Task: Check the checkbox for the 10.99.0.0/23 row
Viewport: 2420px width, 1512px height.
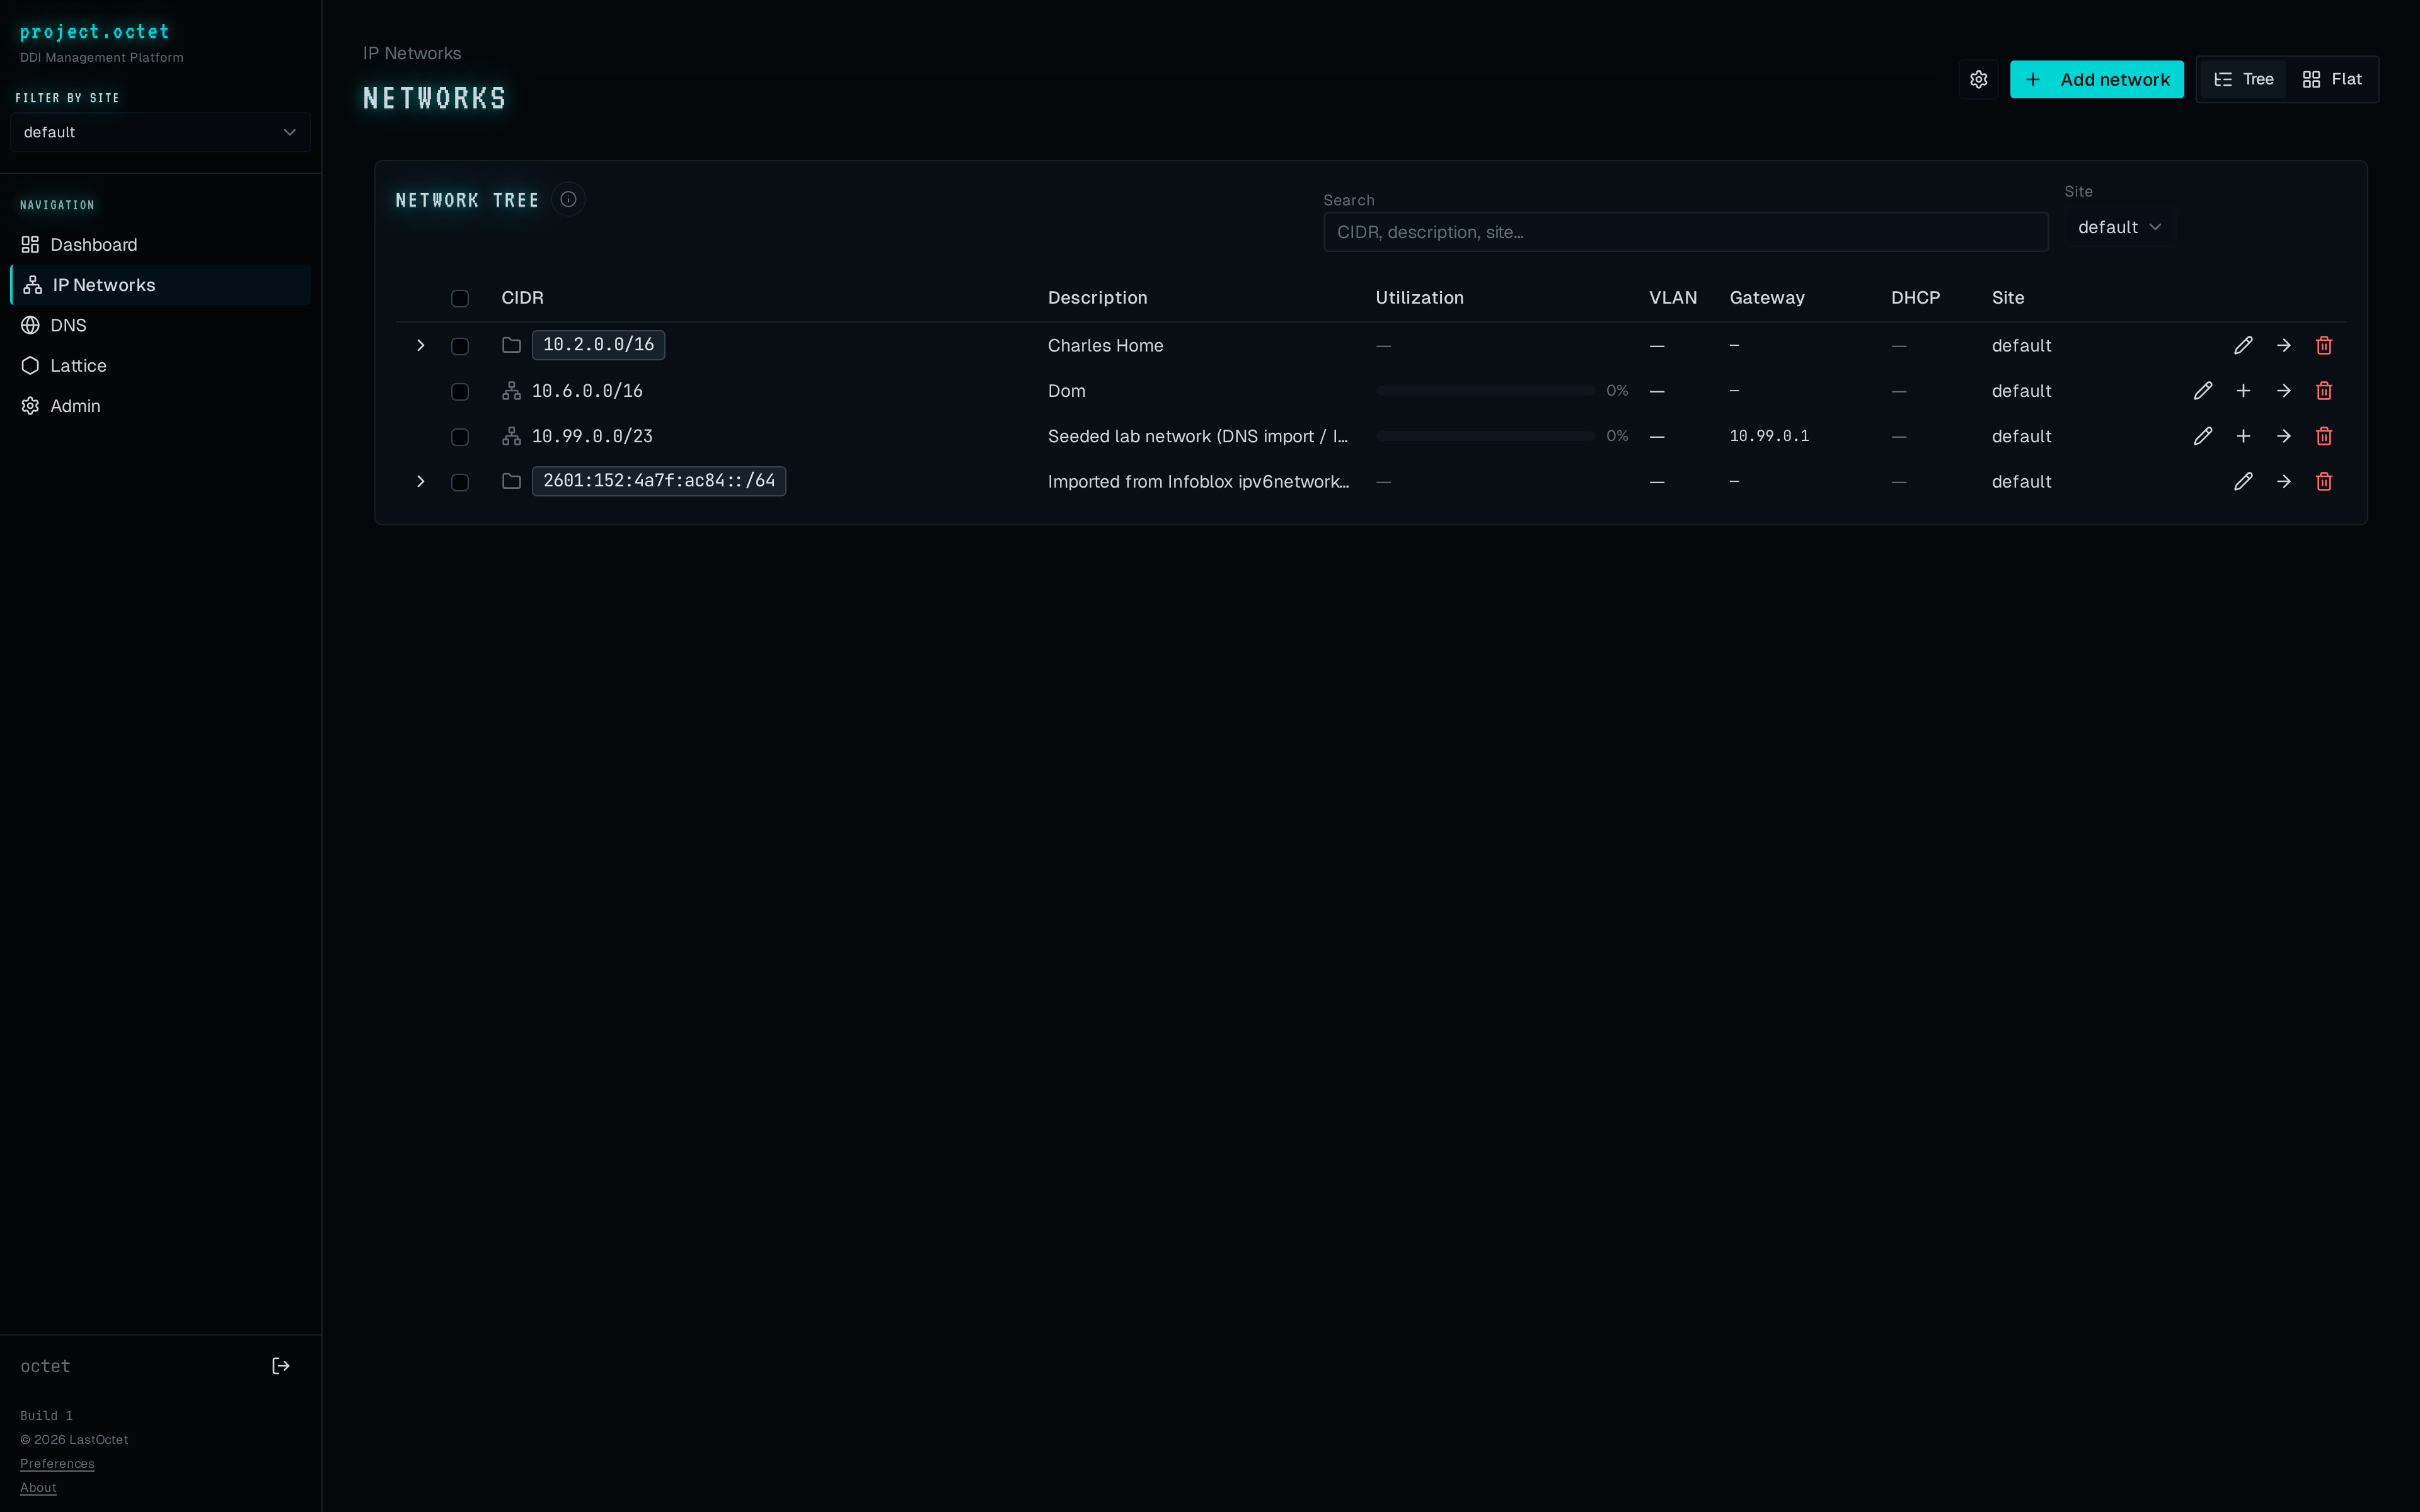Action: click(x=460, y=437)
